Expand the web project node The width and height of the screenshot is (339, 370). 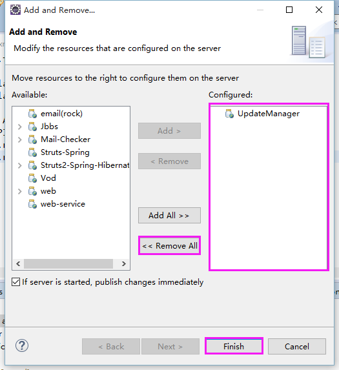[20, 191]
